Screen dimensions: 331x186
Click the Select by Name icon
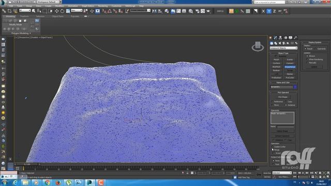pos(39,11)
